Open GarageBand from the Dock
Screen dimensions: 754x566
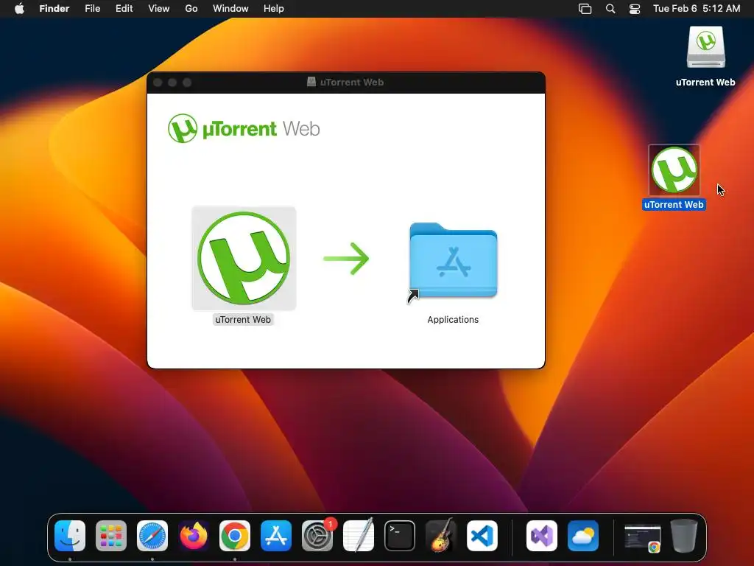point(441,536)
